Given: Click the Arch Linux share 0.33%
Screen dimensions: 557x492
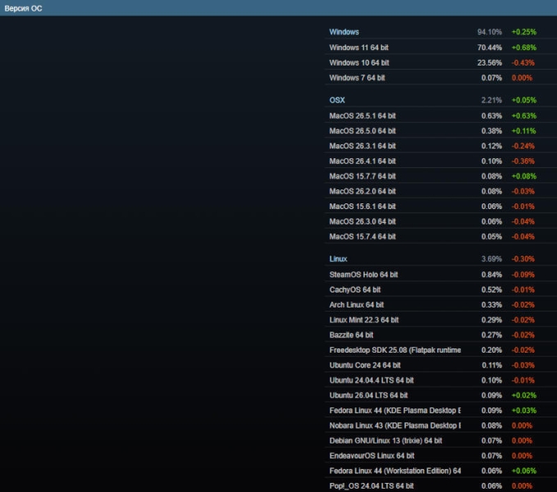Looking at the screenshot, I should (491, 304).
